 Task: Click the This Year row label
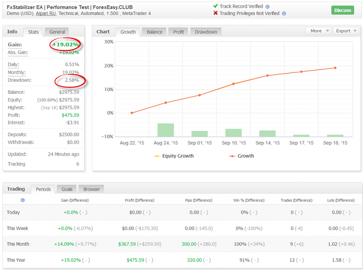[x=16, y=260]
